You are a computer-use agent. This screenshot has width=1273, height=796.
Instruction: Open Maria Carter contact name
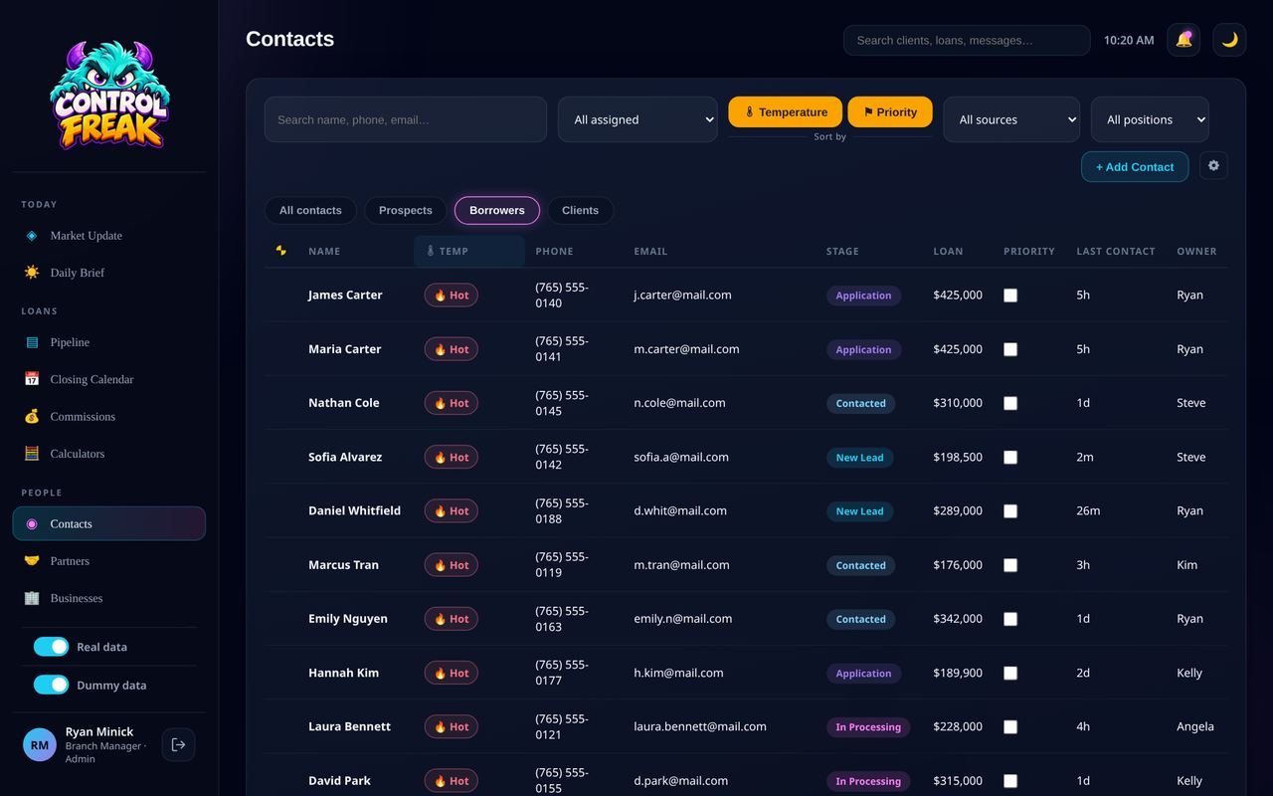(344, 349)
